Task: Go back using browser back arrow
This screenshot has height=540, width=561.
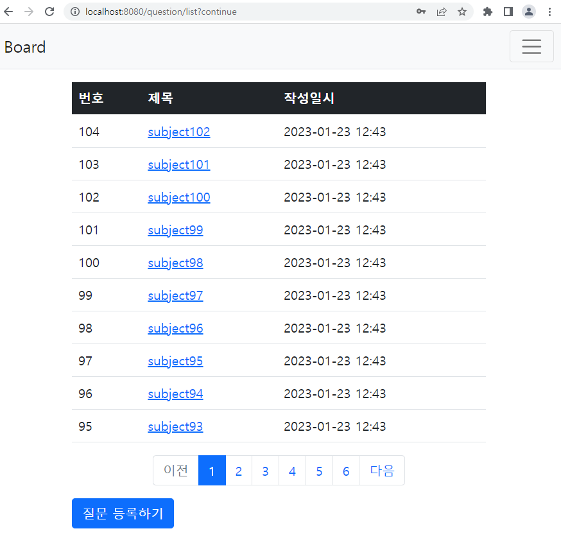Action: click(x=8, y=12)
